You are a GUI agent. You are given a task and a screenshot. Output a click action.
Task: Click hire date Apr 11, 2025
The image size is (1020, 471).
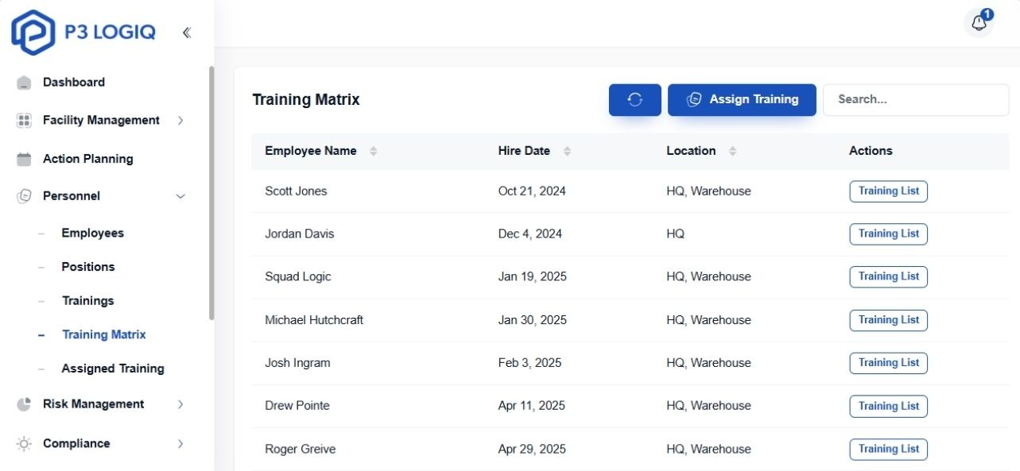pos(532,406)
